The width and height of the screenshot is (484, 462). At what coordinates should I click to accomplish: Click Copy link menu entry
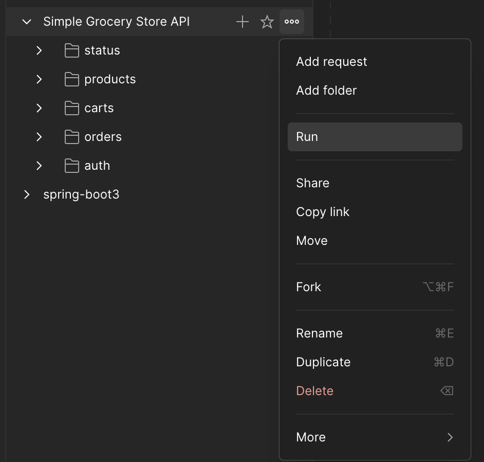[x=375, y=212]
